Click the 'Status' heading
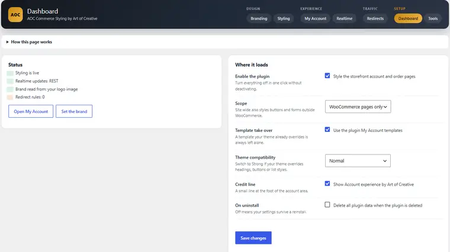450x252 pixels. coord(15,65)
